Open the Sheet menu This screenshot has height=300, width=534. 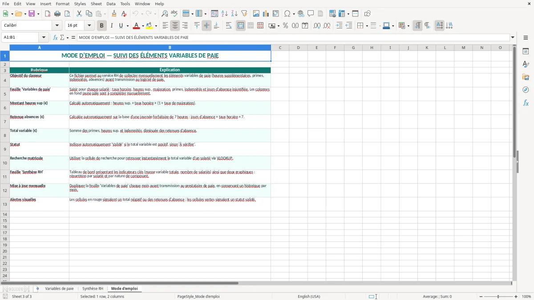(97, 4)
